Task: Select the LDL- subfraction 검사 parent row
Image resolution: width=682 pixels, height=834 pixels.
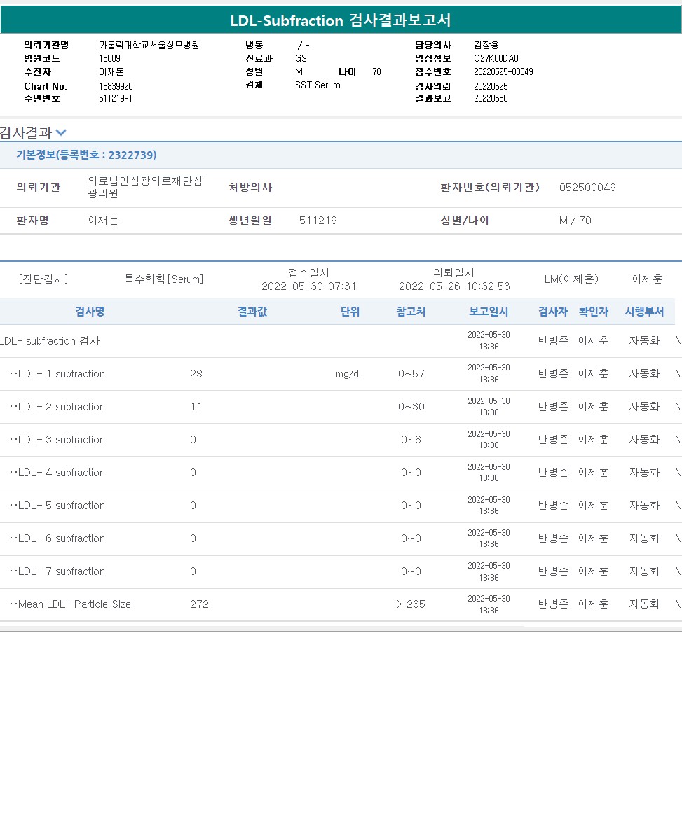Action: click(50, 341)
